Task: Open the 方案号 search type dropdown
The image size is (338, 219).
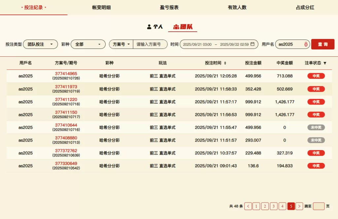Action: 121,44
